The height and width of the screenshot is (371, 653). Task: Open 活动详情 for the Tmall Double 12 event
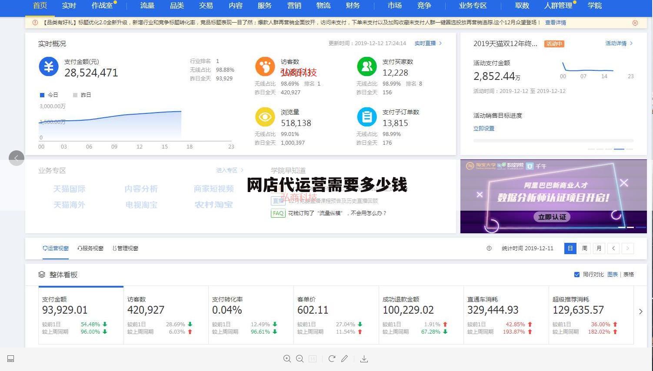(x=619, y=43)
